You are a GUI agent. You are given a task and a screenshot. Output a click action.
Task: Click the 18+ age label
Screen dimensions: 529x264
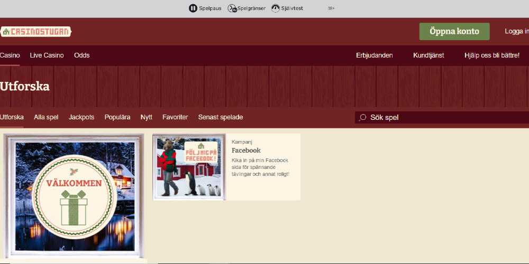click(331, 8)
